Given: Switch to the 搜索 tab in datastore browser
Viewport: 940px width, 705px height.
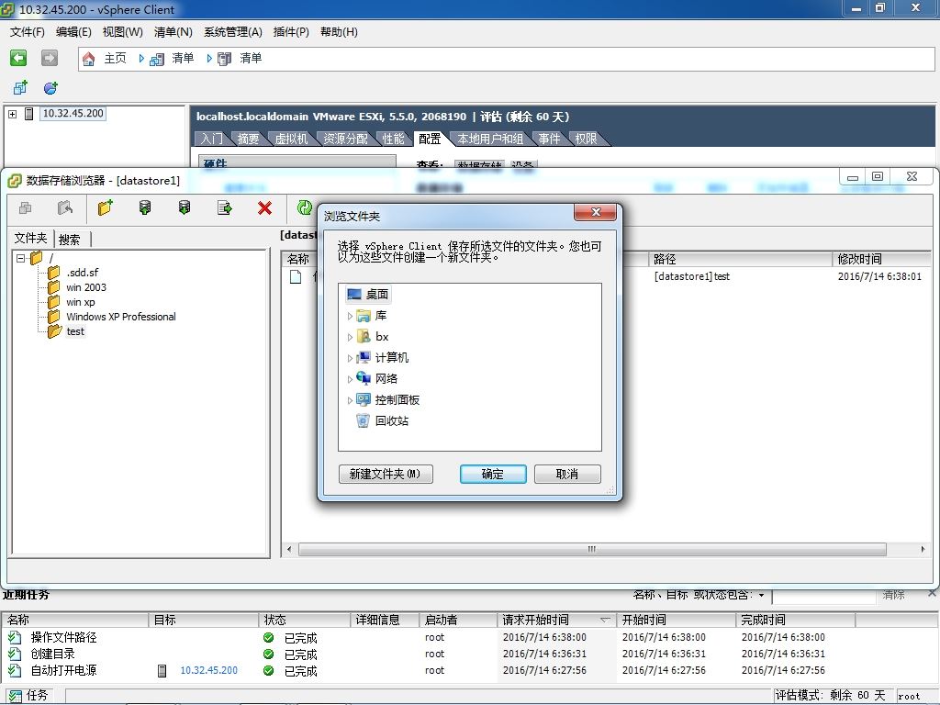Looking at the screenshot, I should click(70, 240).
